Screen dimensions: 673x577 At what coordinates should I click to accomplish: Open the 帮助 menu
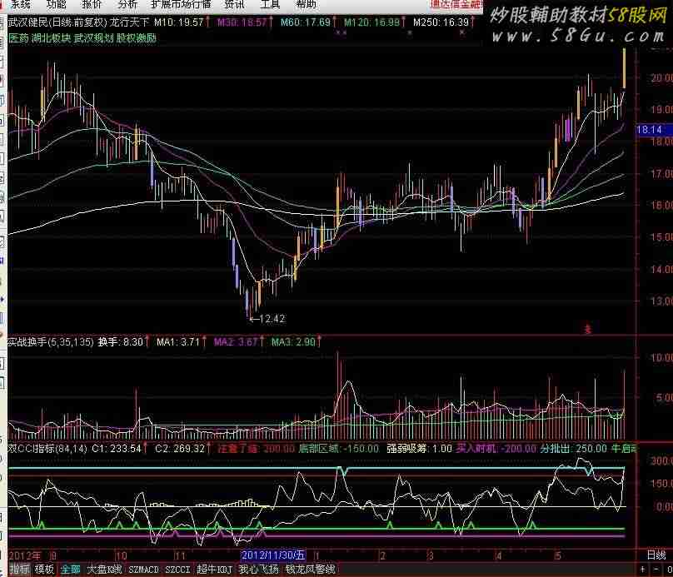tap(306, 4)
